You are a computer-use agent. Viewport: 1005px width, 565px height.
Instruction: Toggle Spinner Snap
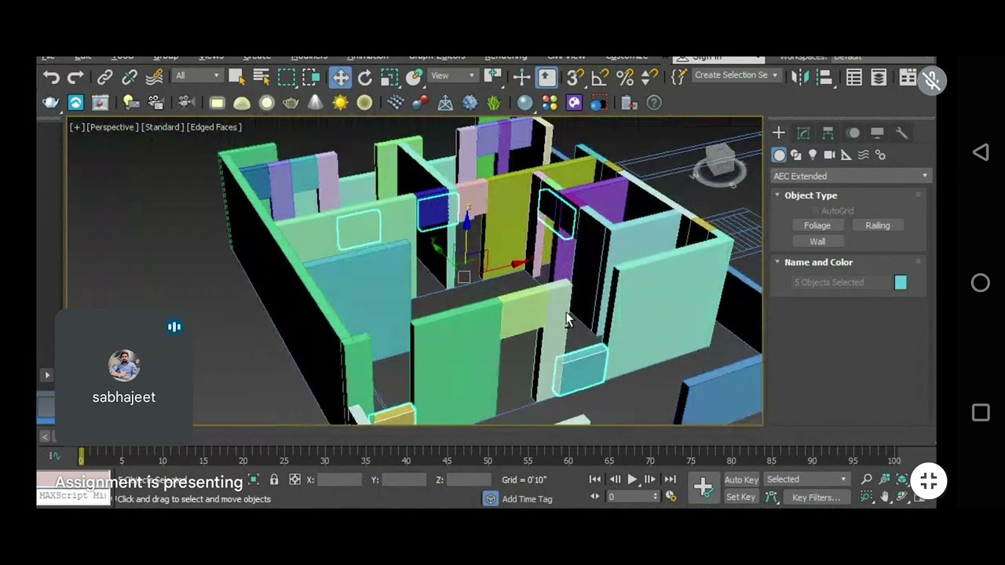[x=649, y=77]
